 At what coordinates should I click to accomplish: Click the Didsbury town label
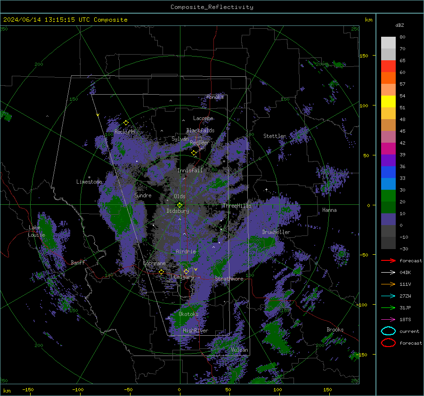tap(178, 211)
